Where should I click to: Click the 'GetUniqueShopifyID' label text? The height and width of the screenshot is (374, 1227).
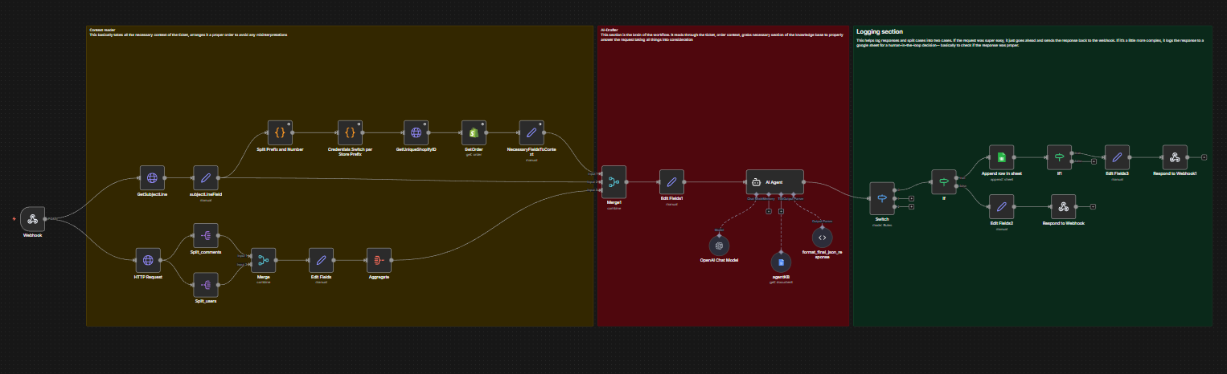point(417,150)
